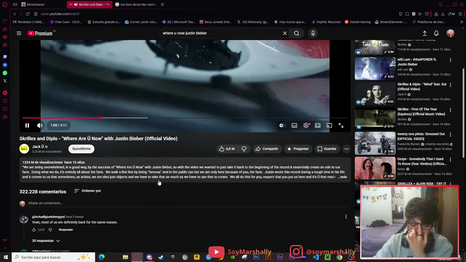Open Instant Gaming bookmark

358,22
